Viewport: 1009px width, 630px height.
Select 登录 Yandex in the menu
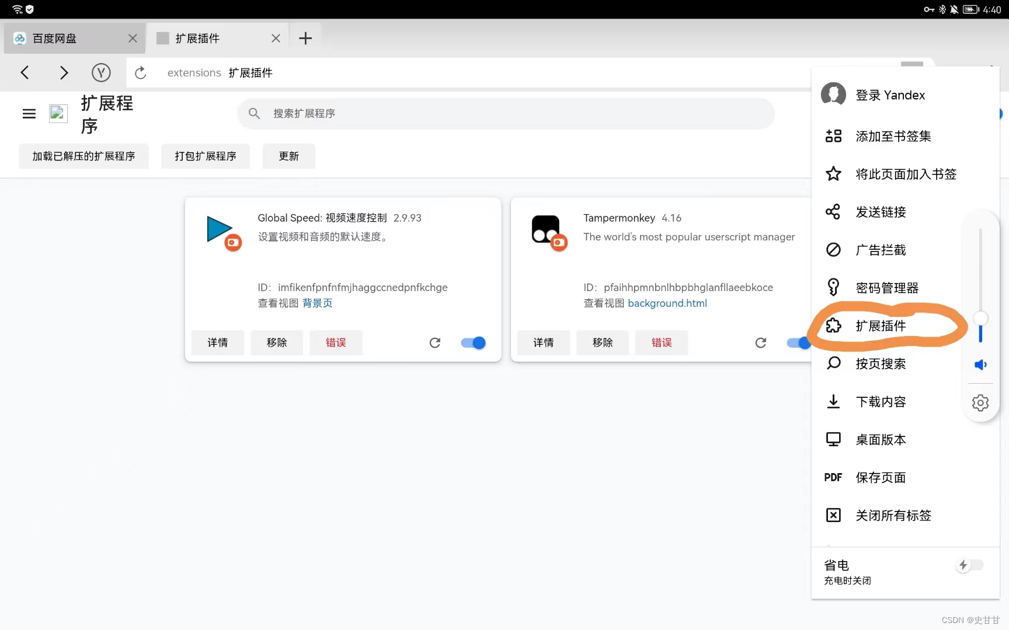(890, 95)
